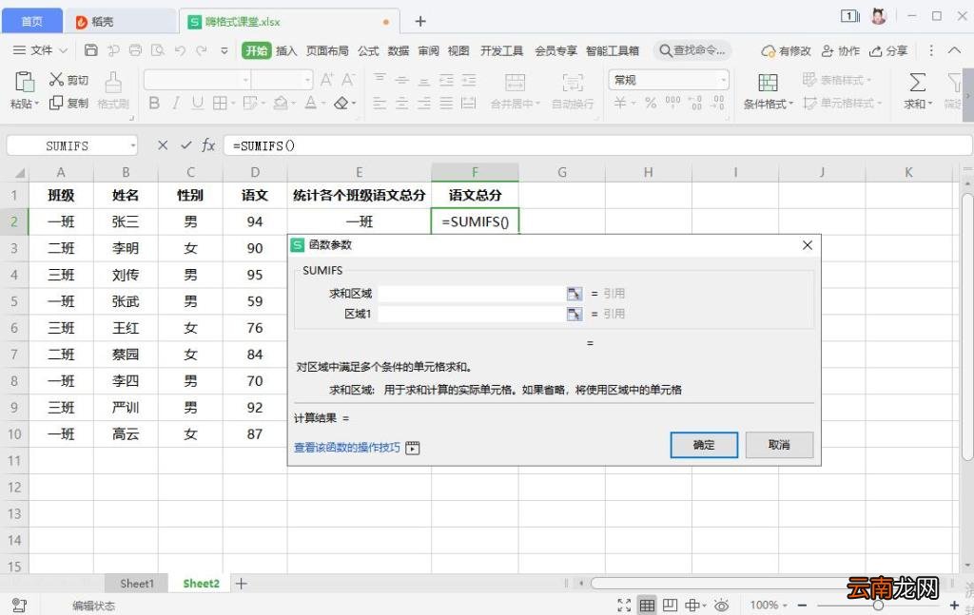Toggle Bold formatting
This screenshot has width=974, height=615.
tap(154, 103)
